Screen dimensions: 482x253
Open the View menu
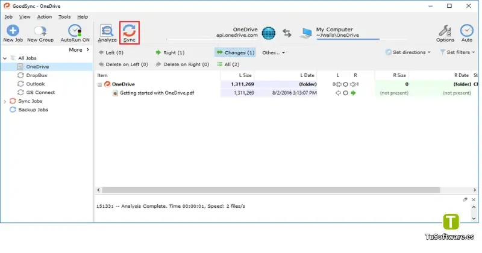tap(25, 17)
